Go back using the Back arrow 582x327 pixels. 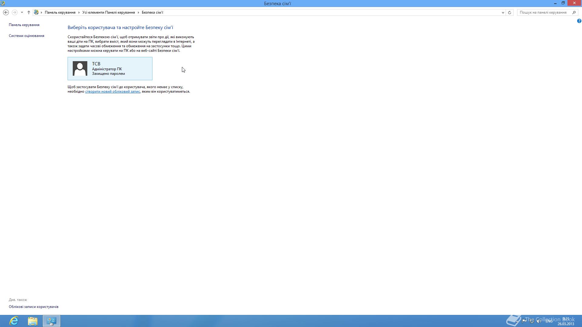[x=6, y=12]
